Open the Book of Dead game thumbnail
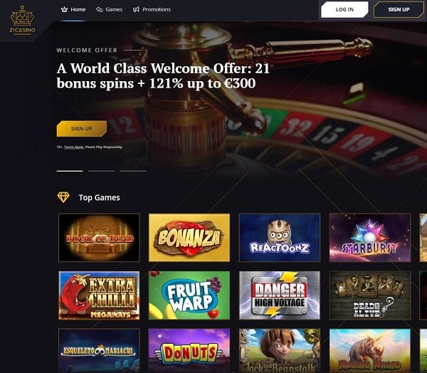The width and height of the screenshot is (427, 373). (x=99, y=238)
